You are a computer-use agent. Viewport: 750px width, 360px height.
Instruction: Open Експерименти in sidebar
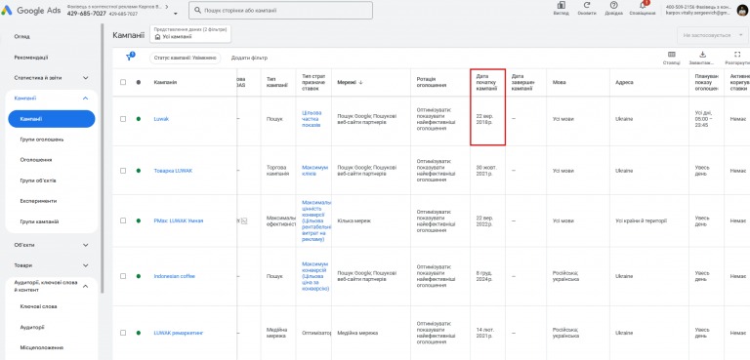(x=39, y=201)
